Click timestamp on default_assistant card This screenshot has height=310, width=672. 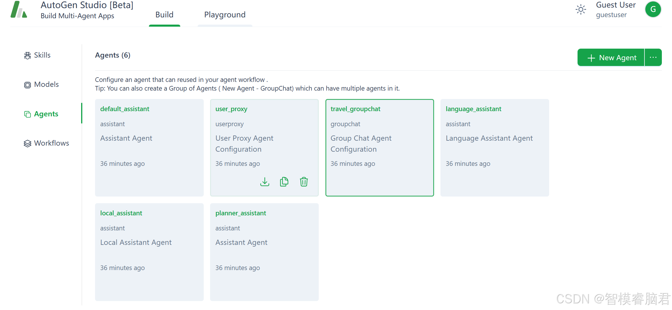pos(122,164)
